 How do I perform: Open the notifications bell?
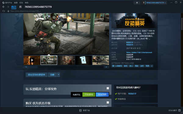coord(137,3)
